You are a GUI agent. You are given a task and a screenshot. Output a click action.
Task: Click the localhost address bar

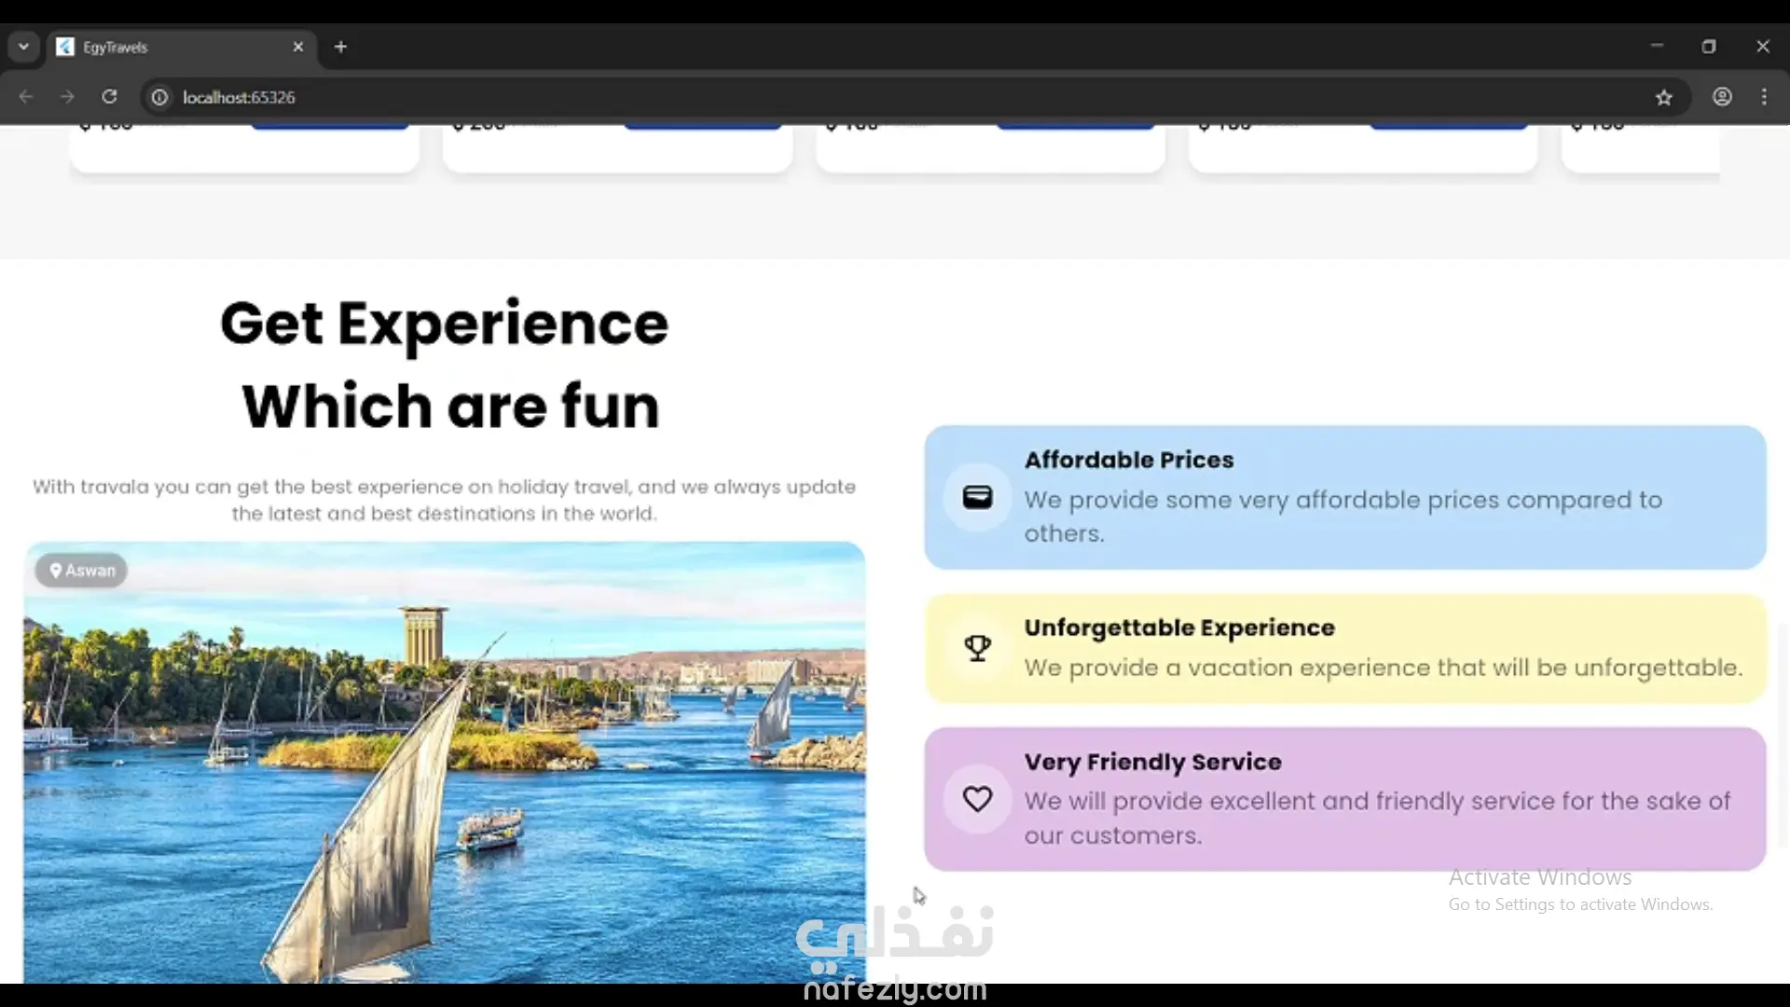coord(839,97)
